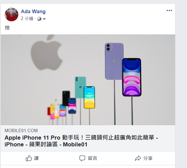Click the 留言 comment button label
Image resolution: width=187 pixels, height=168 pixels.
click(92, 158)
